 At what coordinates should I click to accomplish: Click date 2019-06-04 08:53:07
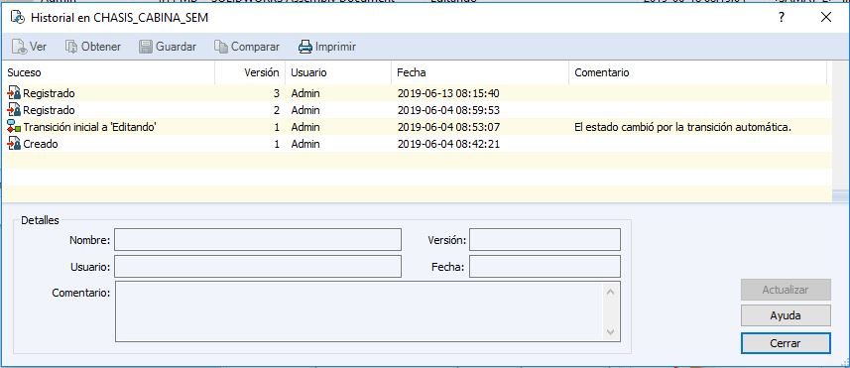(448, 127)
